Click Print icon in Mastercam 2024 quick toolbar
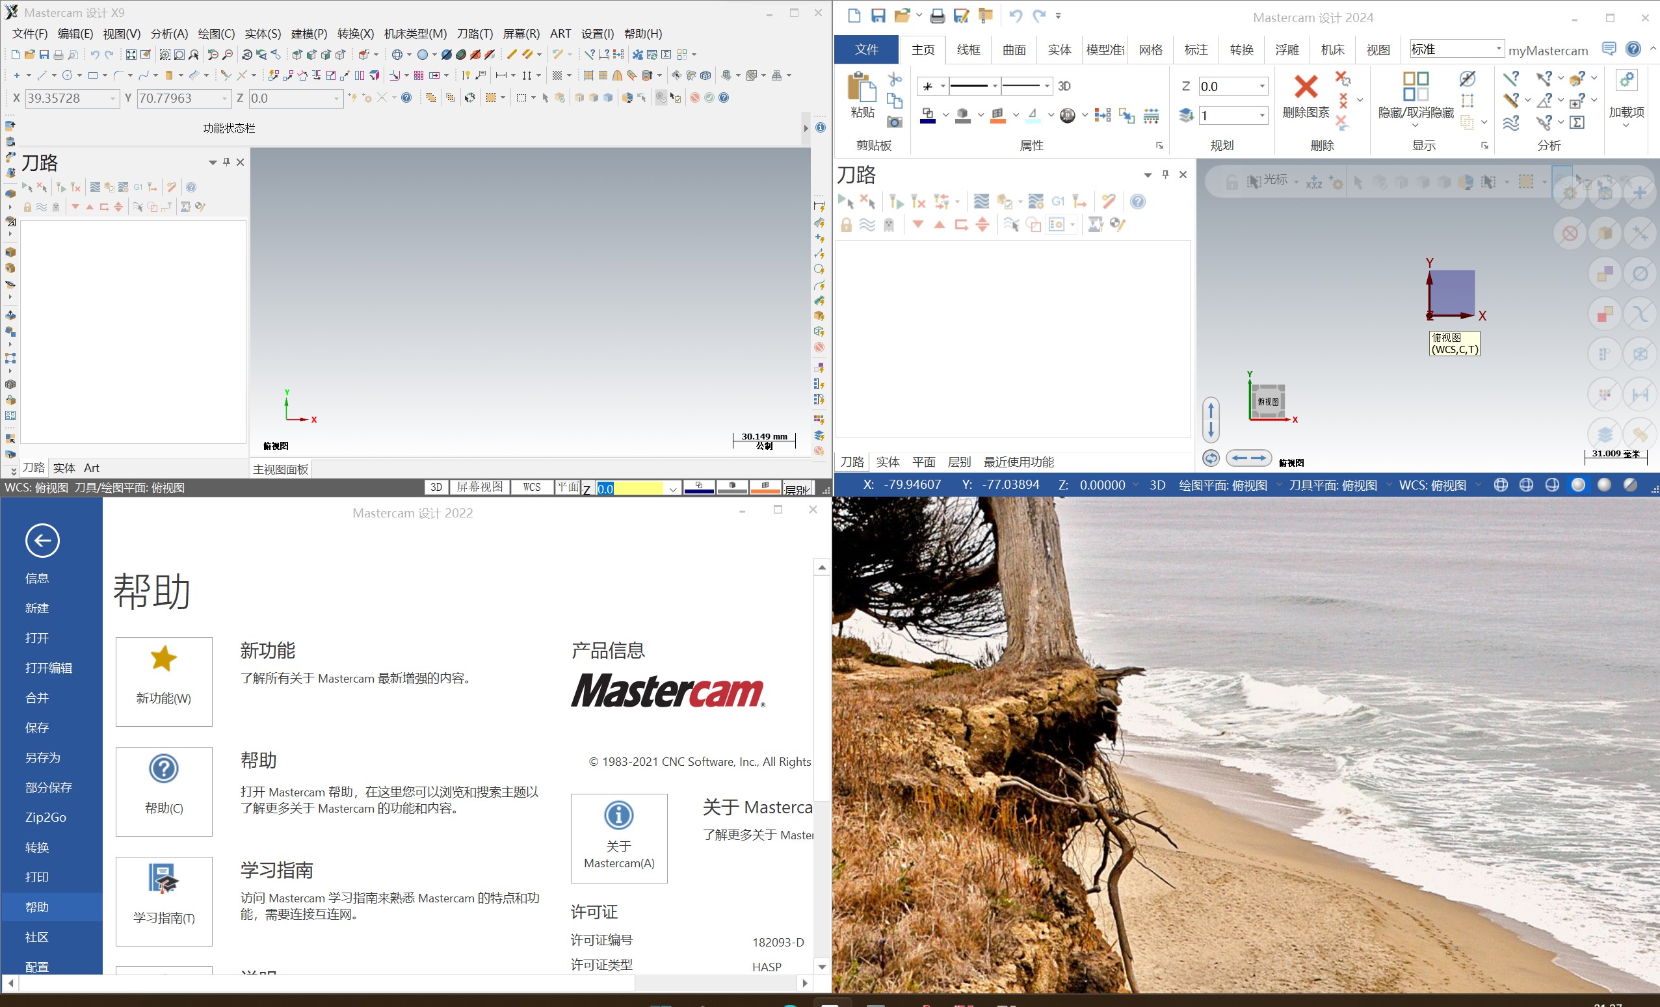This screenshot has width=1660, height=1007. pos(937,16)
